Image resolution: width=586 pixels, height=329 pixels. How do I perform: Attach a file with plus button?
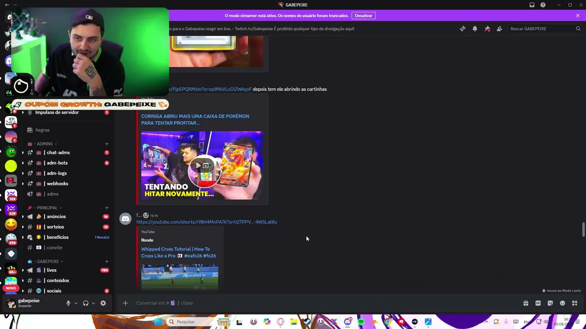click(125, 303)
